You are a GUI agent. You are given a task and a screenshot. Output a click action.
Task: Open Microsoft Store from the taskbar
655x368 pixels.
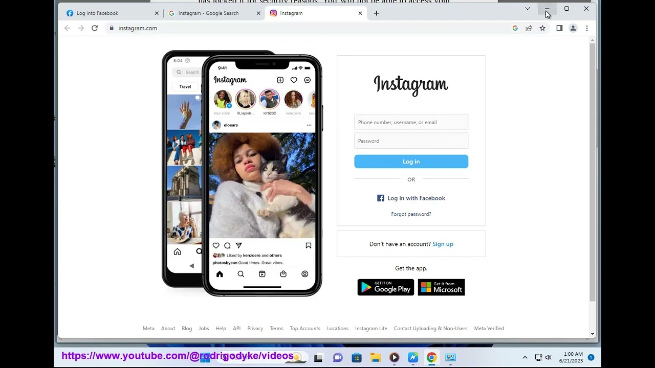click(357, 358)
